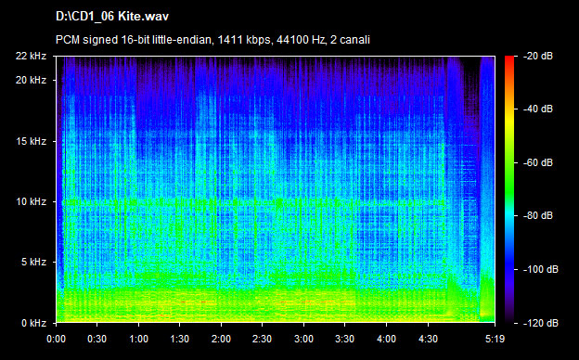Click the -100 dB legend label
This screenshot has width=579, height=360.
[x=541, y=269]
